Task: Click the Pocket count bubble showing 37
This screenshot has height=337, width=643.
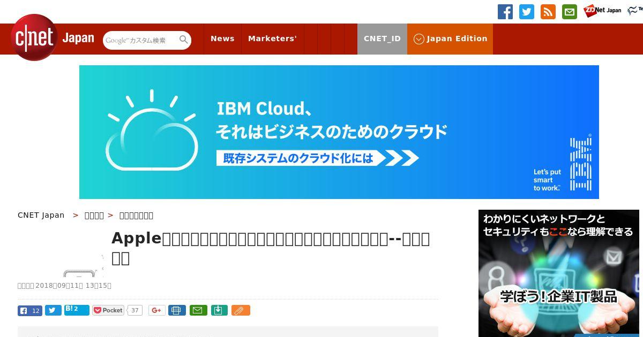Action: (x=135, y=310)
